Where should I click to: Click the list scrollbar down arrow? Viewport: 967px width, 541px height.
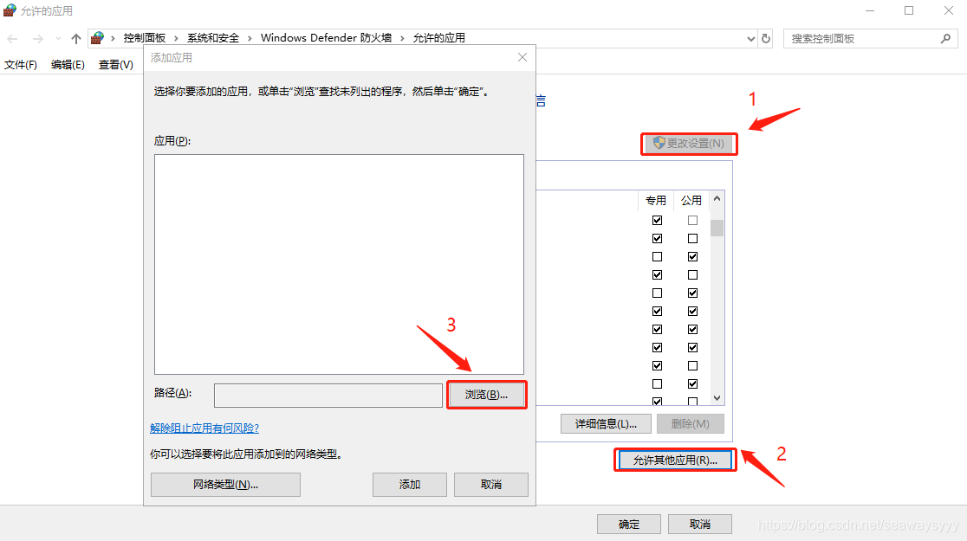click(717, 398)
